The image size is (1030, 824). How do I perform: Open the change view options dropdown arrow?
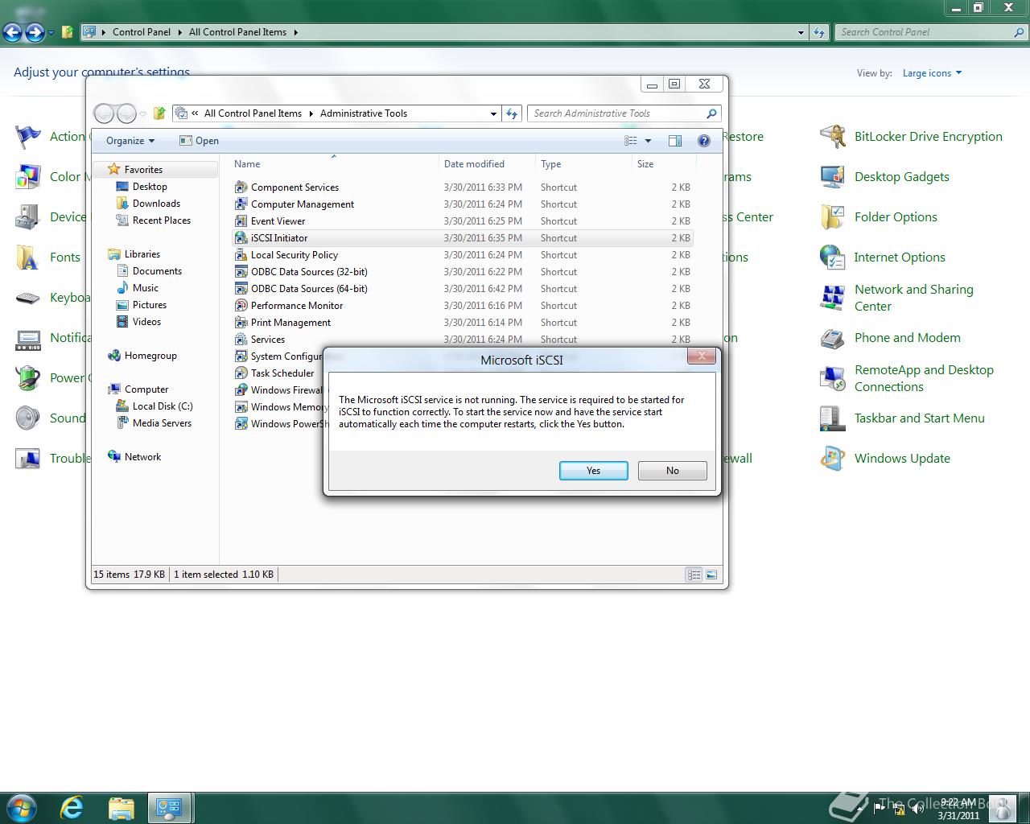(x=648, y=141)
